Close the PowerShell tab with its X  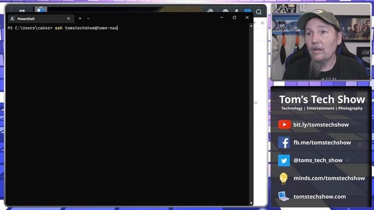click(x=68, y=18)
